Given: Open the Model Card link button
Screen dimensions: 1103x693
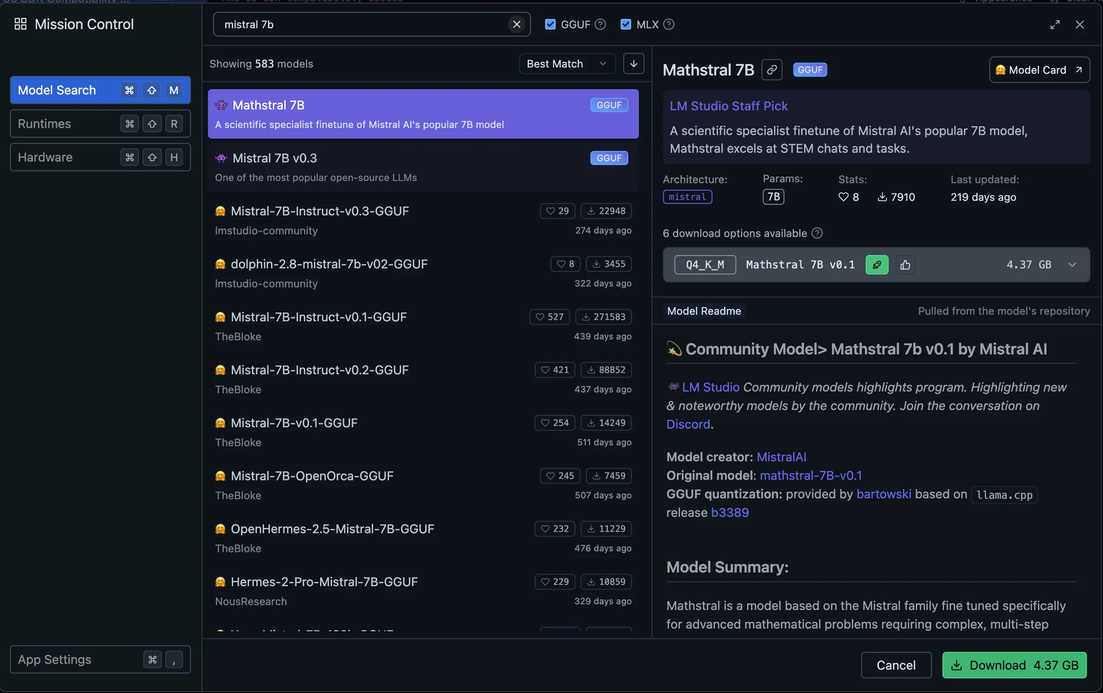Looking at the screenshot, I should tap(1039, 70).
